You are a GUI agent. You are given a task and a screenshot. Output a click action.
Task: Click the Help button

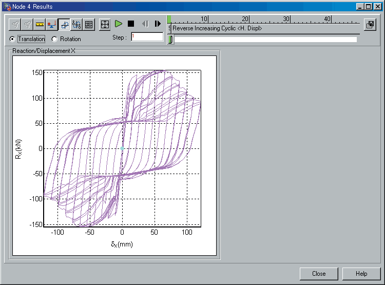[x=361, y=274]
